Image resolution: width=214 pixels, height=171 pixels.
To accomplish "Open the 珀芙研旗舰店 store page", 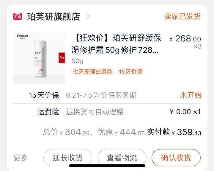I will click(53, 17).
